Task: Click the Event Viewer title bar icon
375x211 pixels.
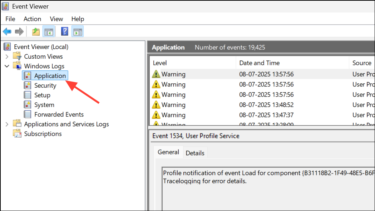Action: [5, 6]
